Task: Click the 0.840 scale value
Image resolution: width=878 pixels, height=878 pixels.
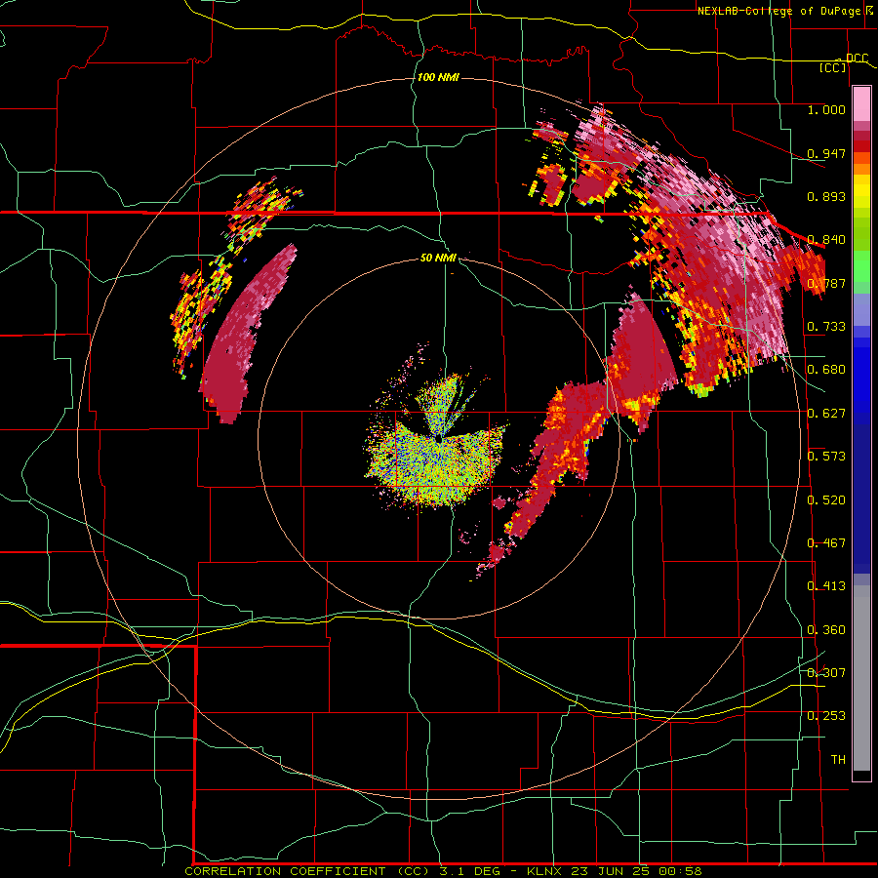Action: 826,240
